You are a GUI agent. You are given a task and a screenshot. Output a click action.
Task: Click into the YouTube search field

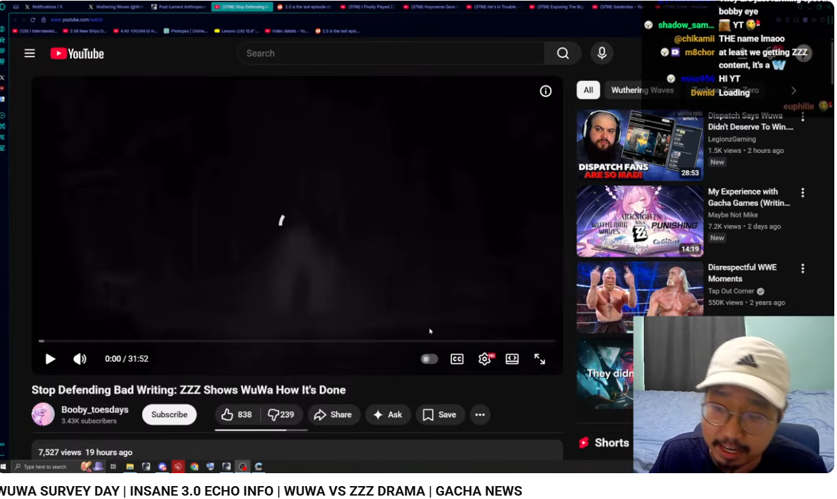click(x=391, y=53)
